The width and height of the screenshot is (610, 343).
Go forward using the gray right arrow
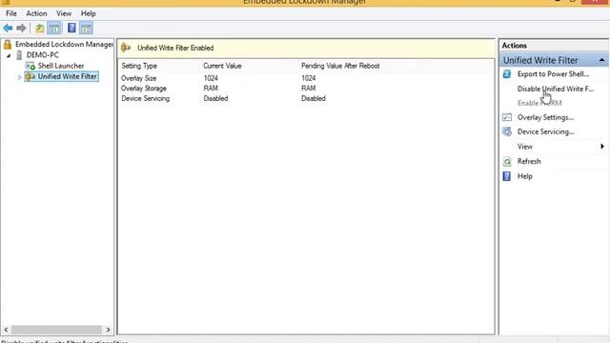[21, 28]
